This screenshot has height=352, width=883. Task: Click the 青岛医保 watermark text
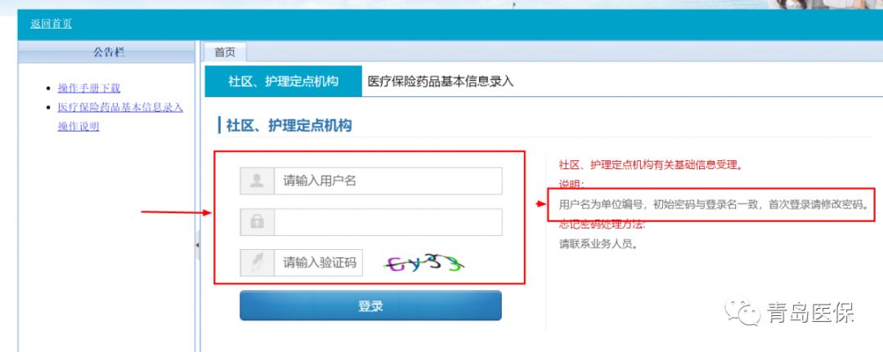coord(810,312)
